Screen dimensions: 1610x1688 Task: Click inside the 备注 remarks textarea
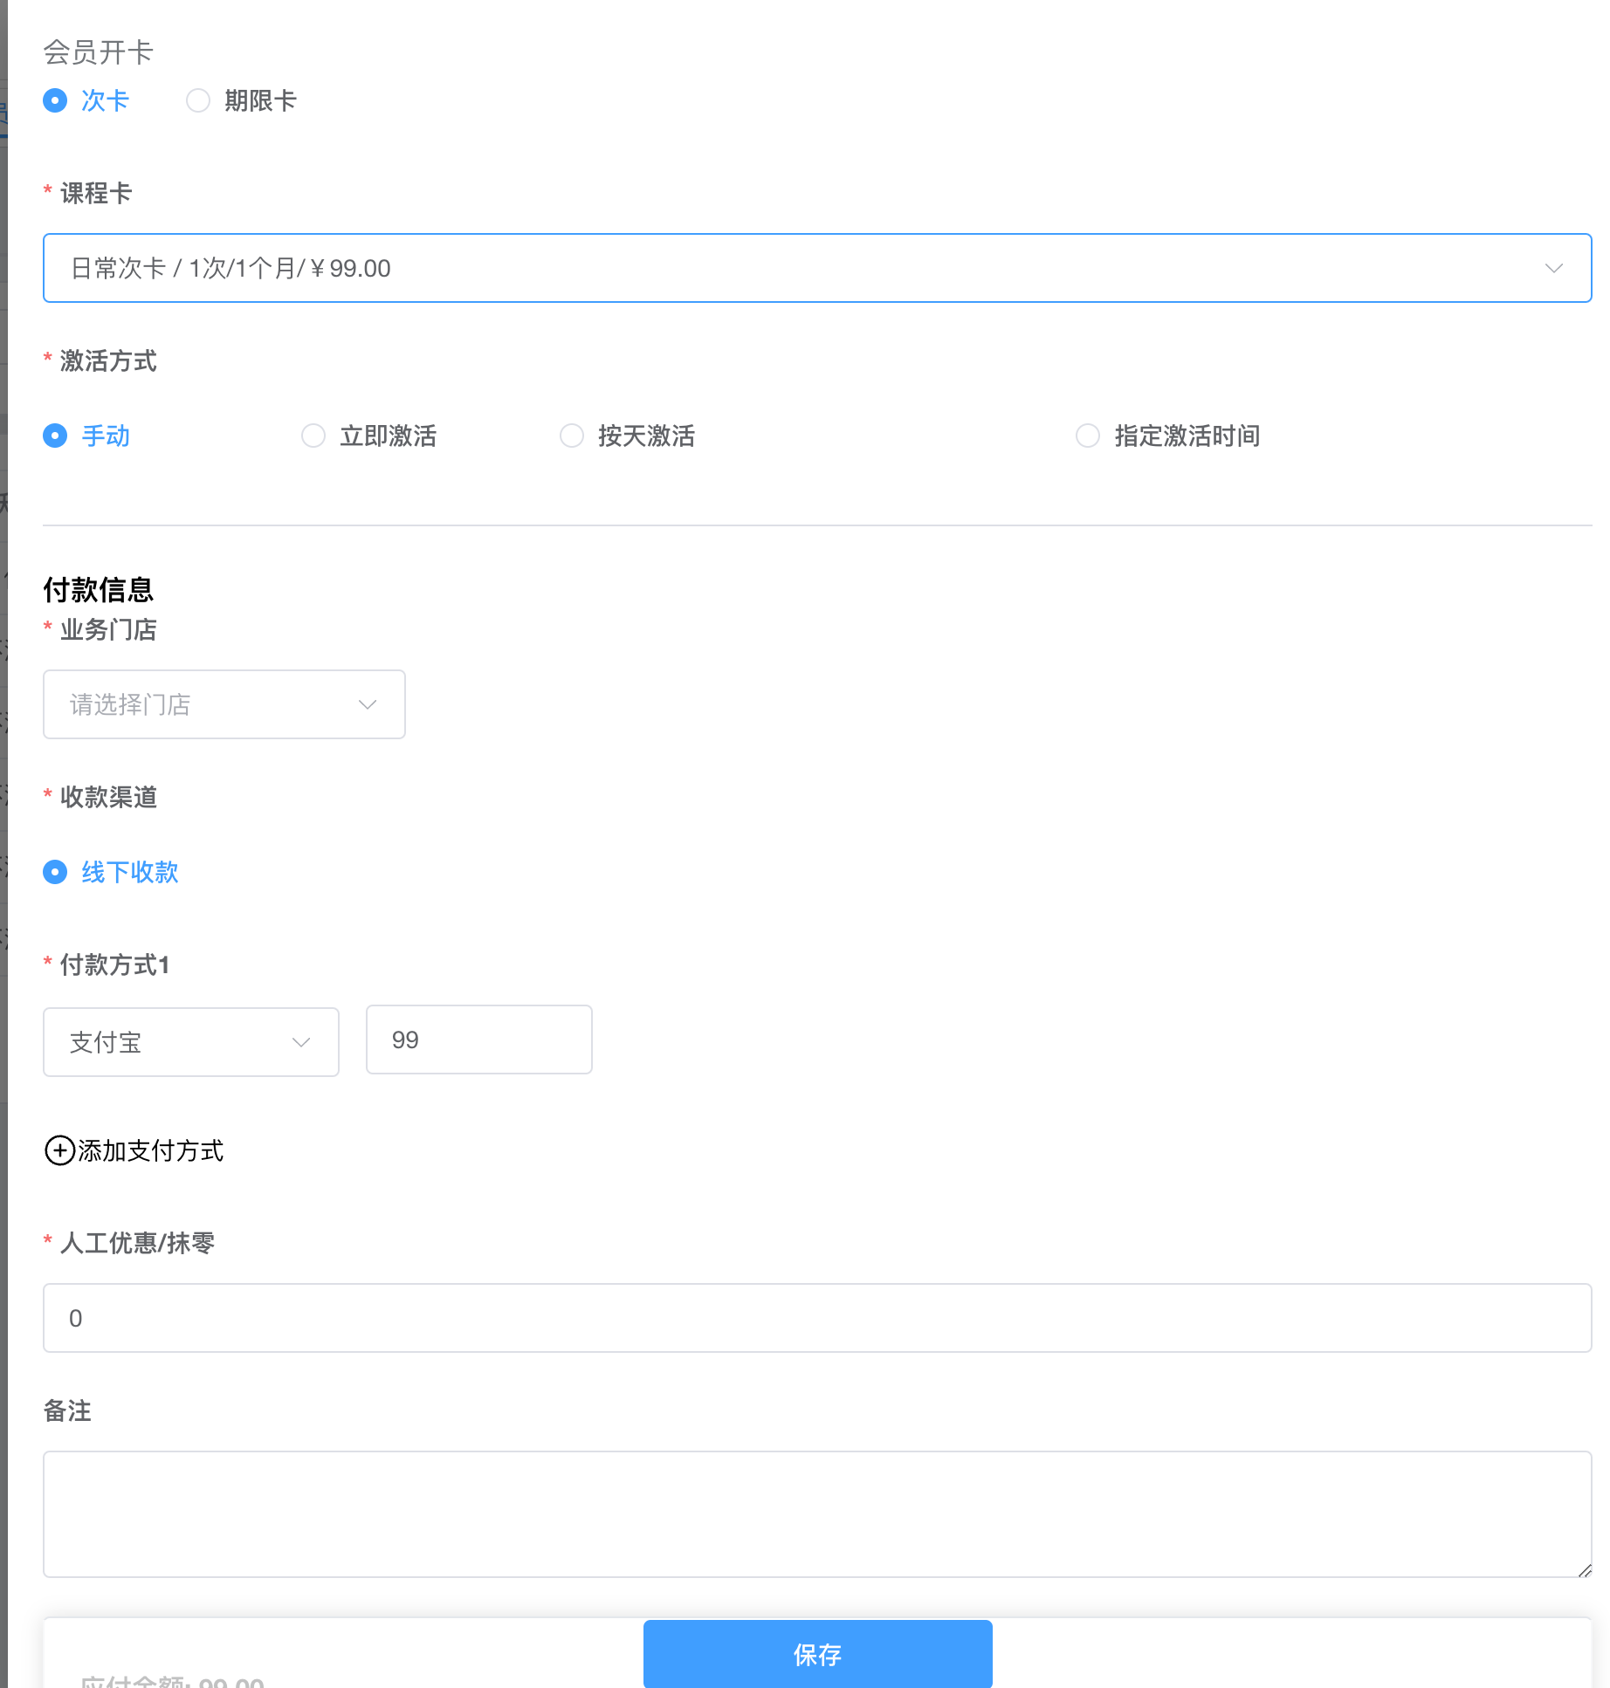[816, 1513]
